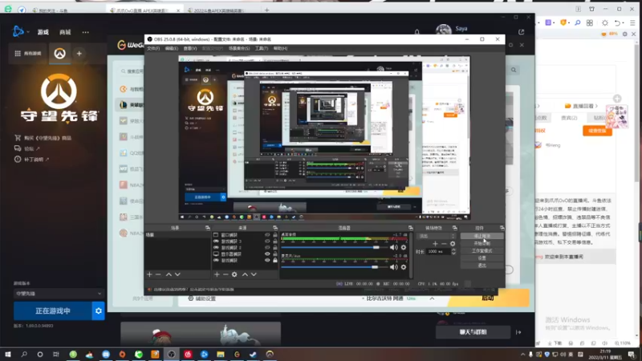The image size is (642, 361).
Task: Move the scene up in OBS Scenes panel
Action: (x=169, y=274)
